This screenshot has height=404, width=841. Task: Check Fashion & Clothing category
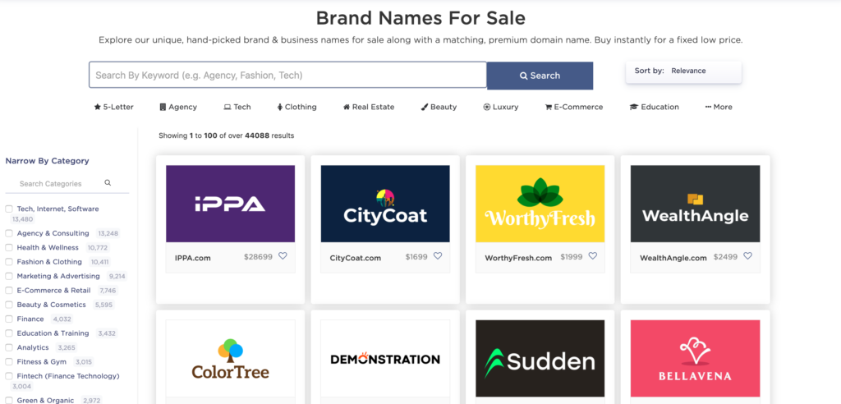pyautogui.click(x=9, y=262)
